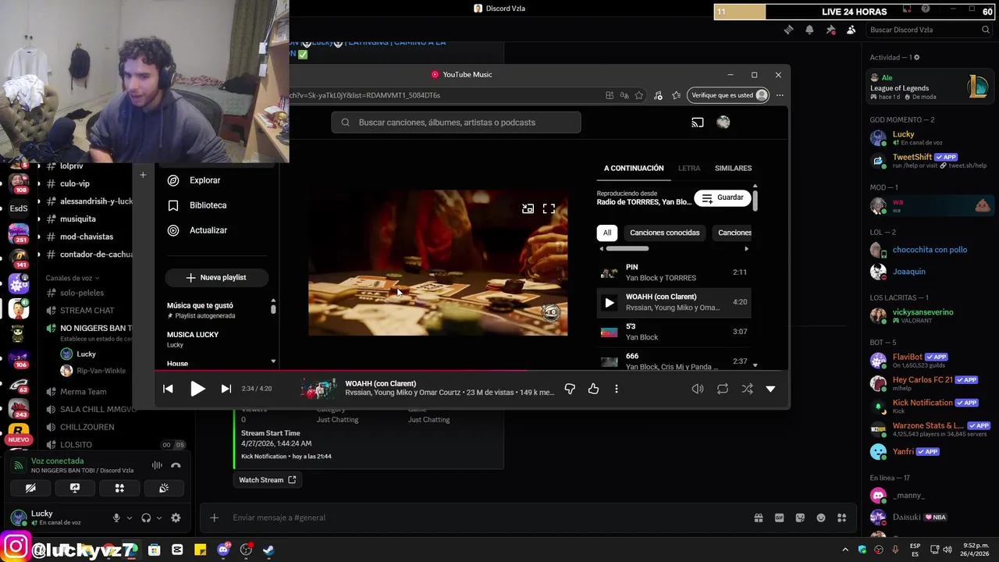This screenshot has height=562, width=999.
Task: Click the Verifique que es usted button
Action: [729, 95]
